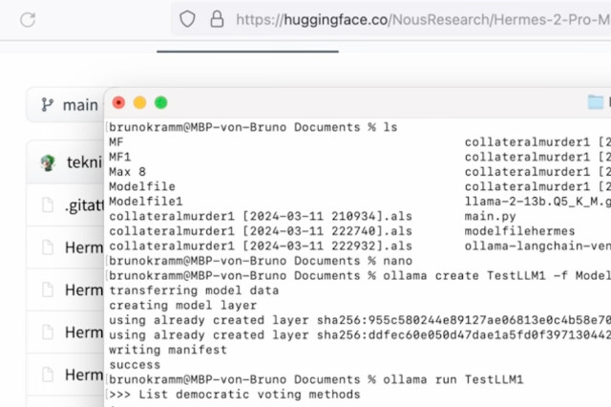
Task: Click the folder icon in Terminal title bar
Action: pyautogui.click(x=596, y=102)
